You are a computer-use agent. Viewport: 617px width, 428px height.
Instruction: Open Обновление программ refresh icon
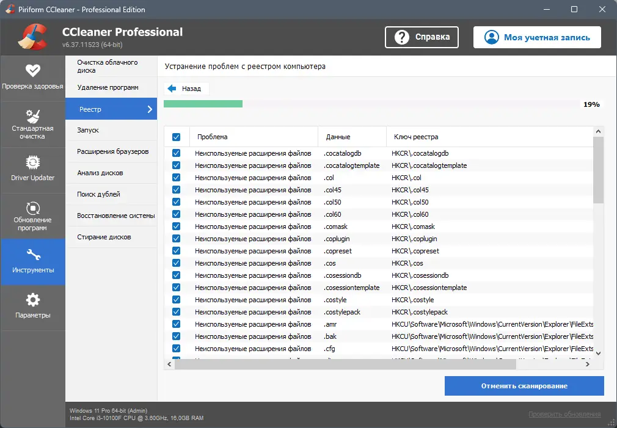coord(32,208)
